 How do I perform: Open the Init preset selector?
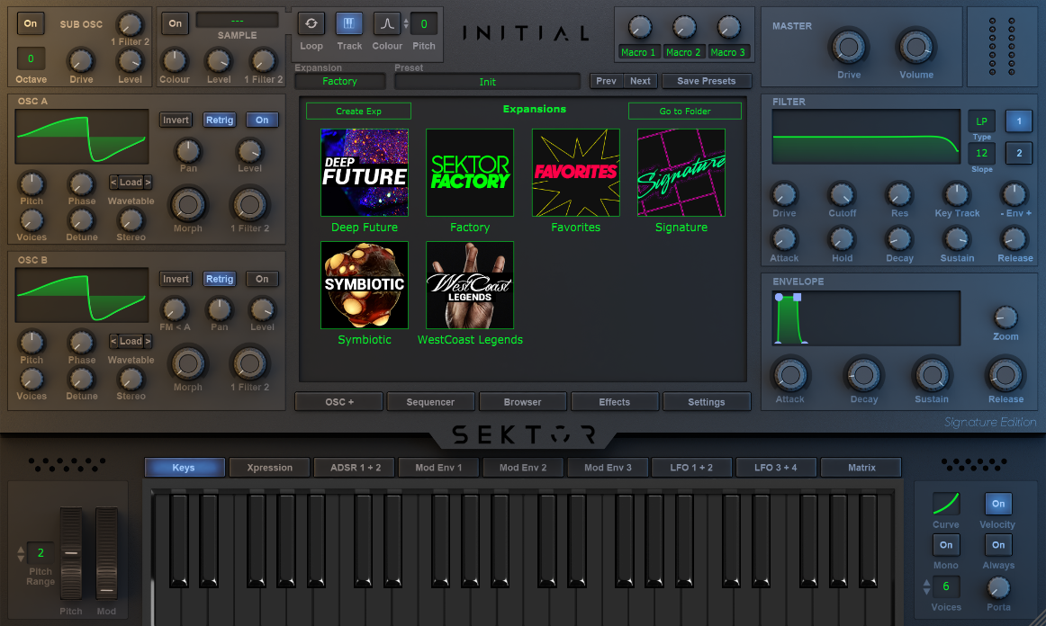coord(487,81)
